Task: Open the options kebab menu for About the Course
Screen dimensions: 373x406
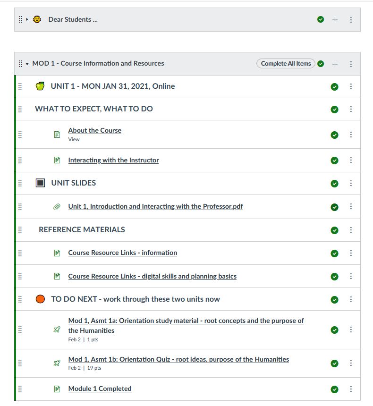Action: pos(351,135)
